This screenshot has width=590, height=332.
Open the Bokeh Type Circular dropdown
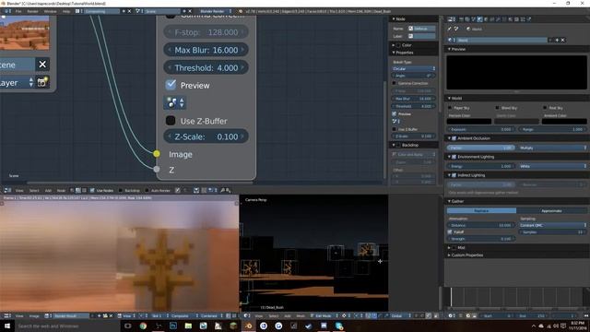(414, 69)
